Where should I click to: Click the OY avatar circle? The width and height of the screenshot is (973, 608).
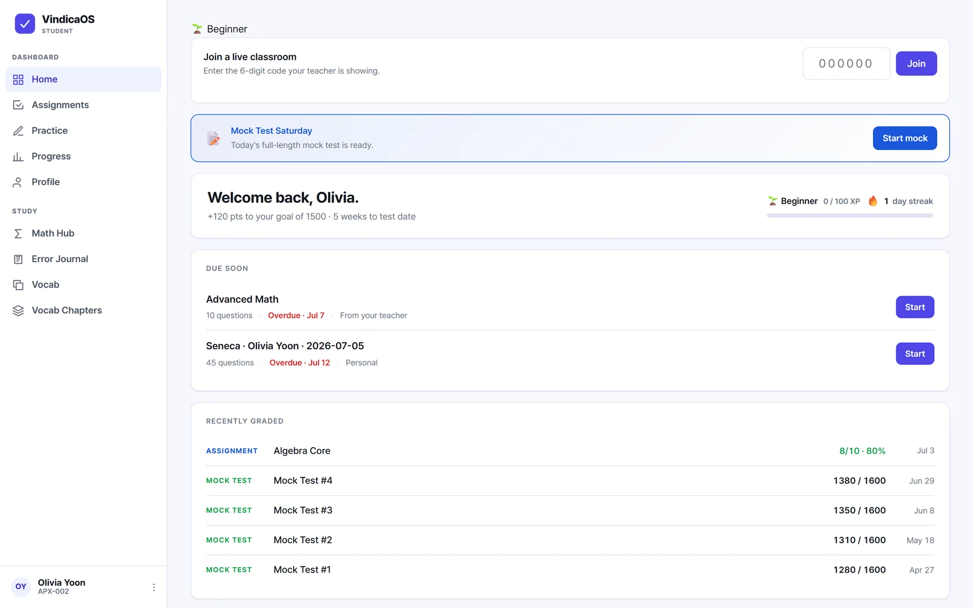pyautogui.click(x=21, y=586)
